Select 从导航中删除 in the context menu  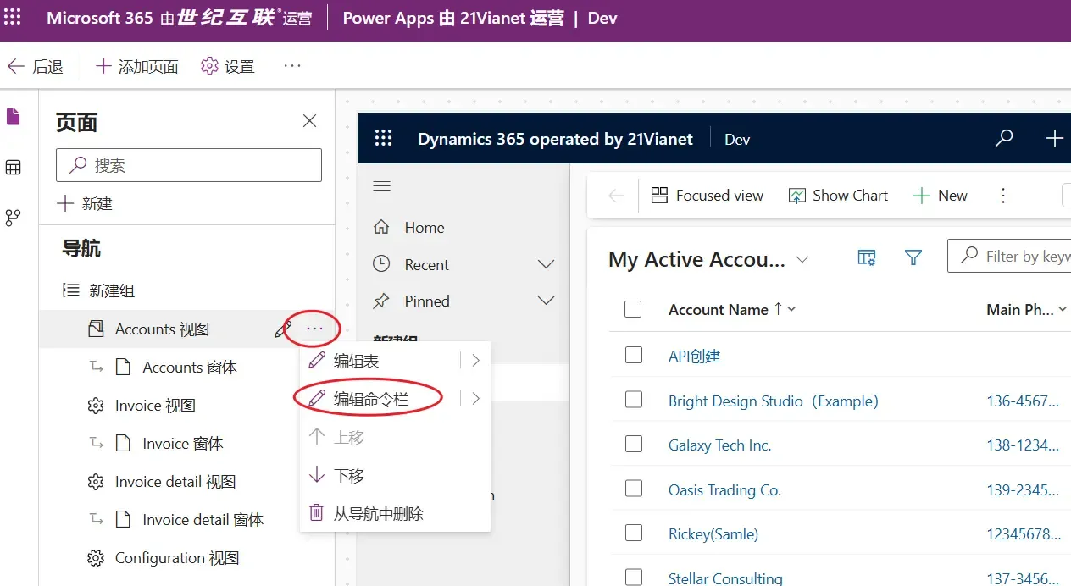[378, 513]
